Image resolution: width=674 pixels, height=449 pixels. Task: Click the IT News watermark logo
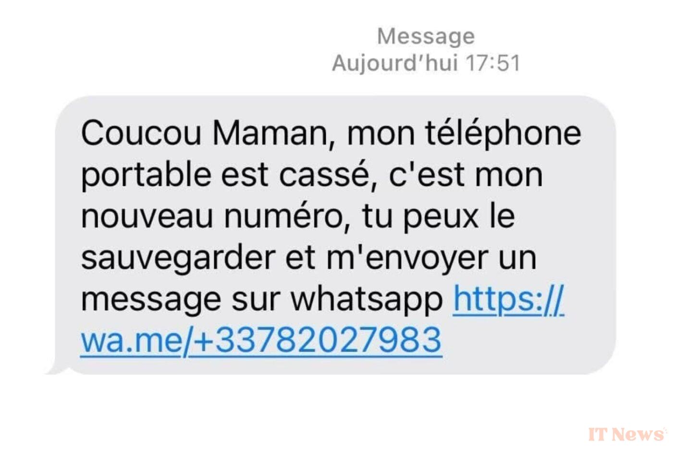coord(627,434)
